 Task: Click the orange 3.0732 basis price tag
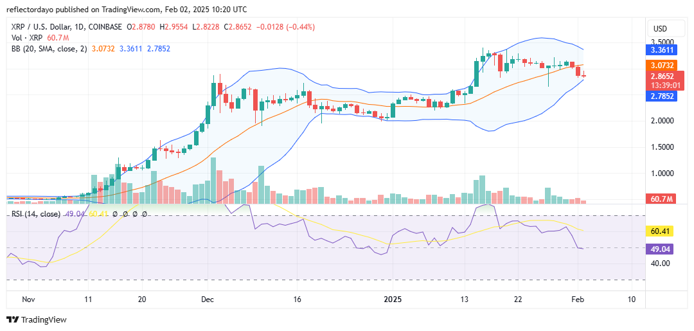coord(663,66)
